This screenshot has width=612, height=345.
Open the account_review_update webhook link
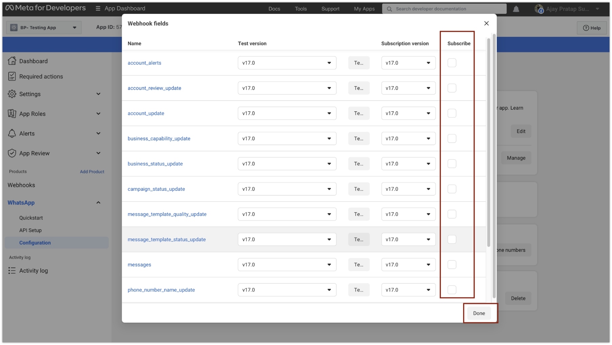tap(155, 88)
